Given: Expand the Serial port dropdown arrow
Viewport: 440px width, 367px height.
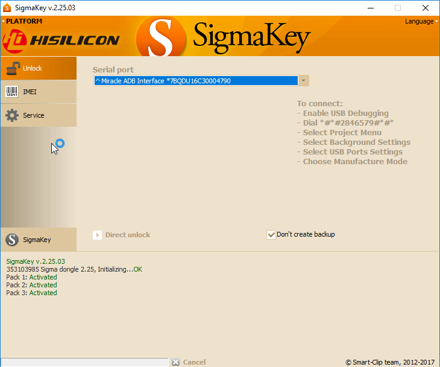Looking at the screenshot, I should tap(303, 81).
